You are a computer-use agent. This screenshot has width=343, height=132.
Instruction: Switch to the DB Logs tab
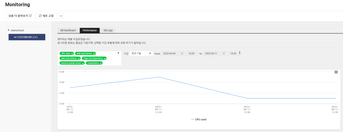click(108, 30)
